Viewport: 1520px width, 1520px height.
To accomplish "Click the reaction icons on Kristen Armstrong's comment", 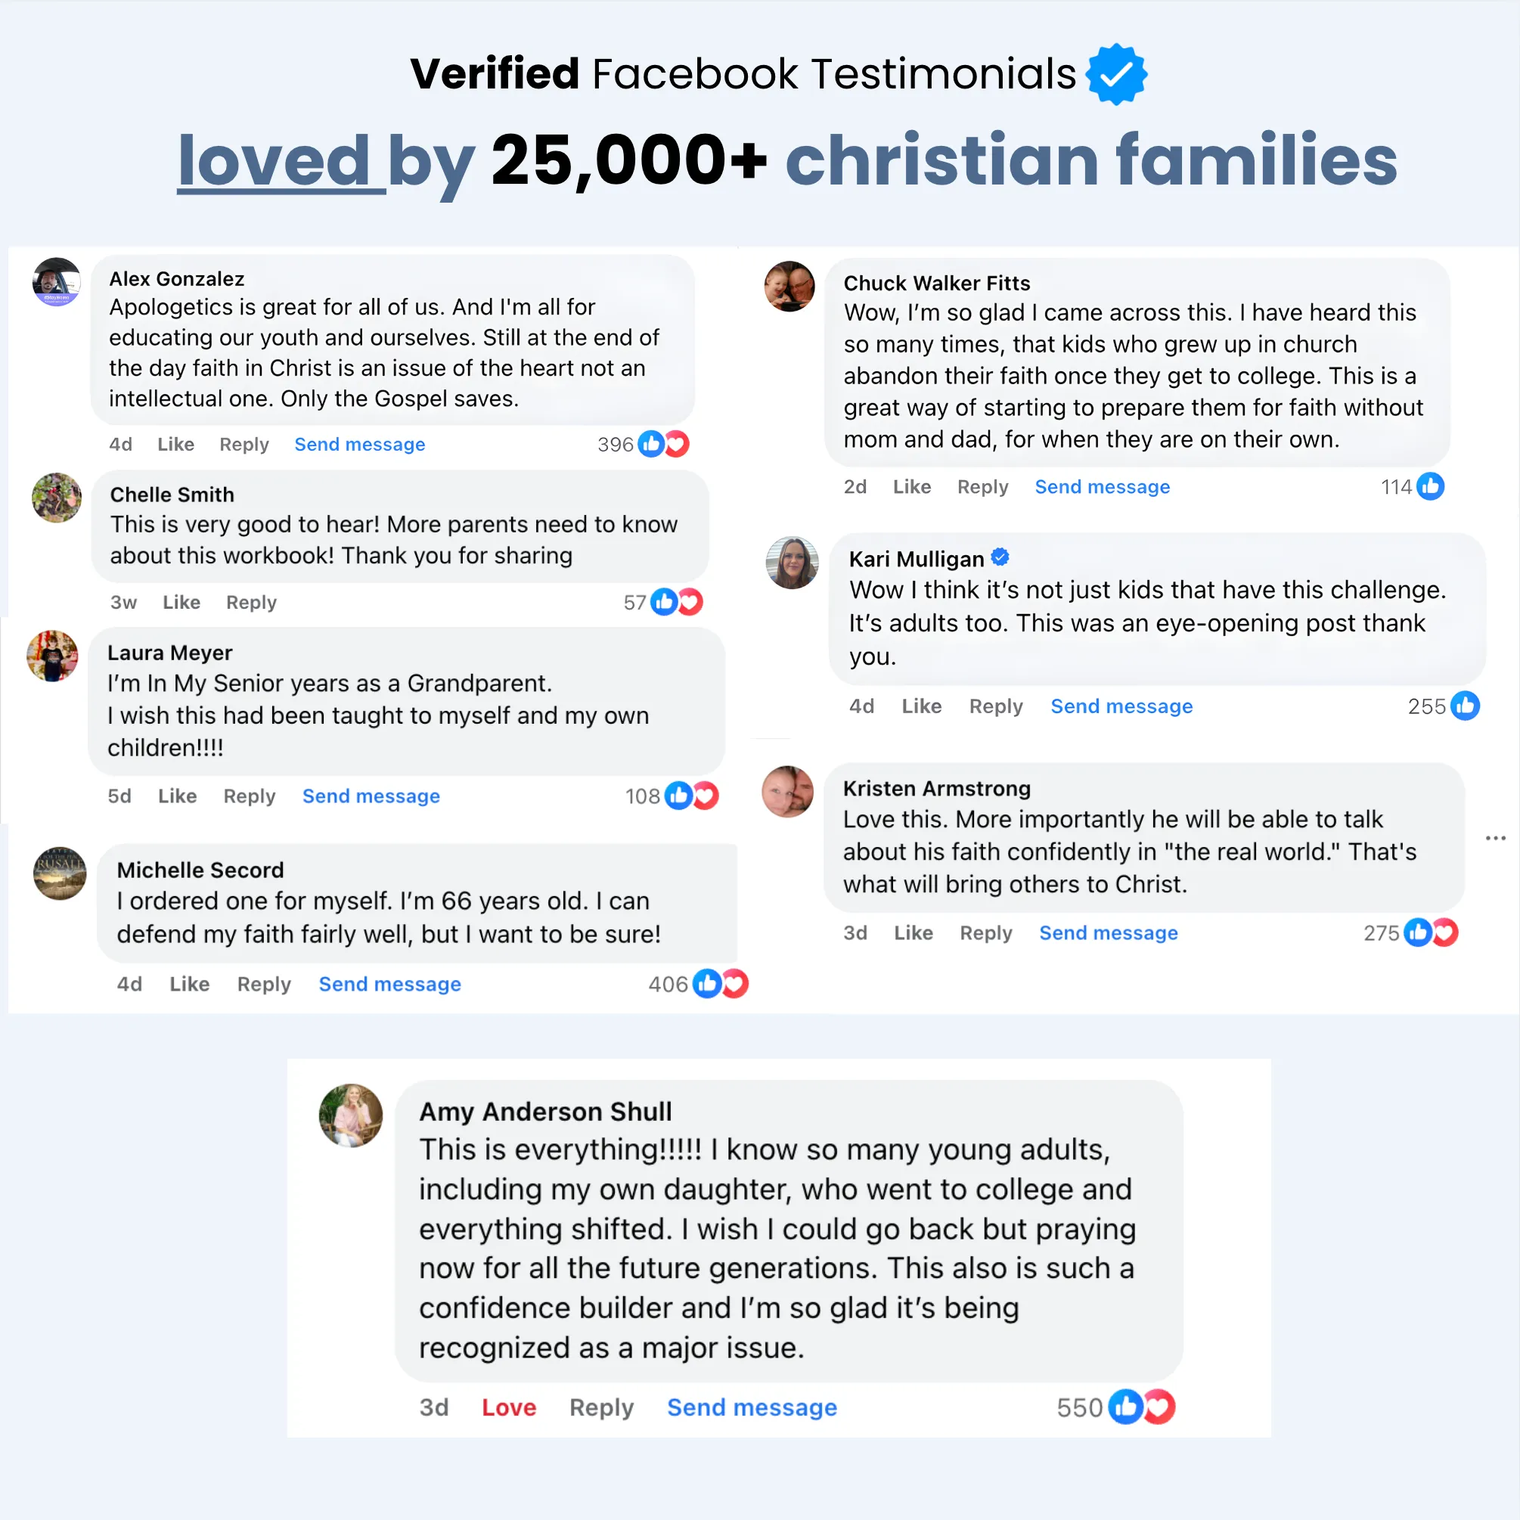I will (1430, 933).
